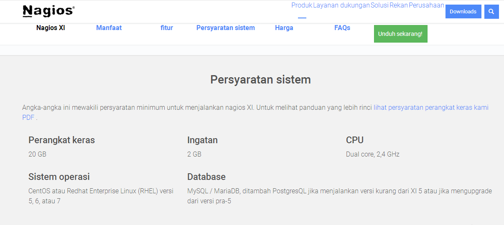Jump to the fitur section tab

coord(167,28)
